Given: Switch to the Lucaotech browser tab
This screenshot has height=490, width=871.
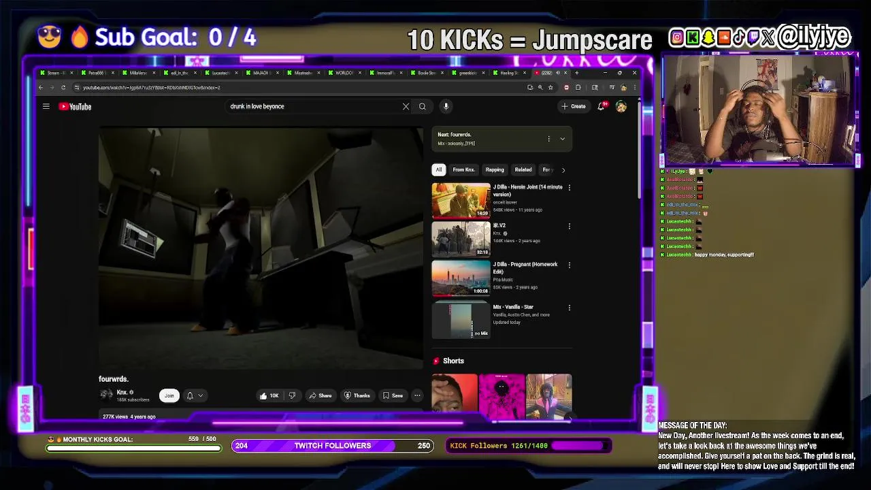Looking at the screenshot, I should [x=220, y=73].
